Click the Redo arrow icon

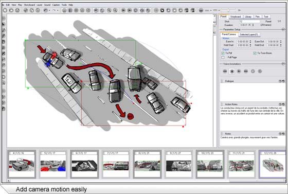point(54,10)
